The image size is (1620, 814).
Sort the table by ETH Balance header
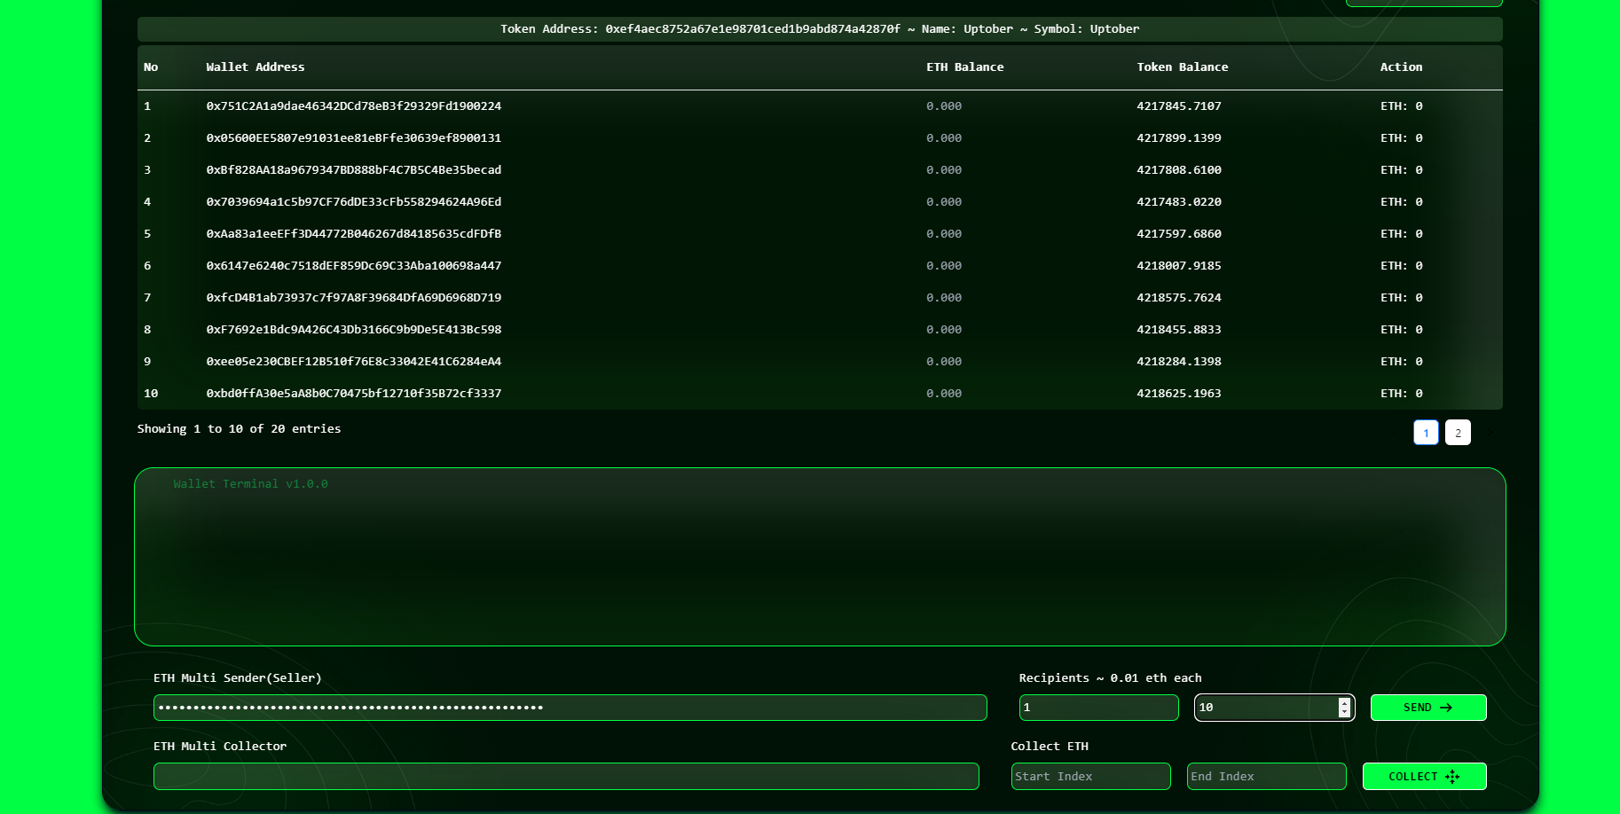[965, 67]
